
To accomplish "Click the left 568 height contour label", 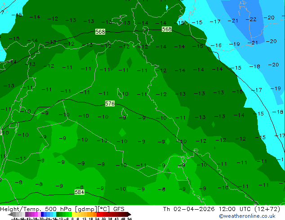I will coord(100,31).
